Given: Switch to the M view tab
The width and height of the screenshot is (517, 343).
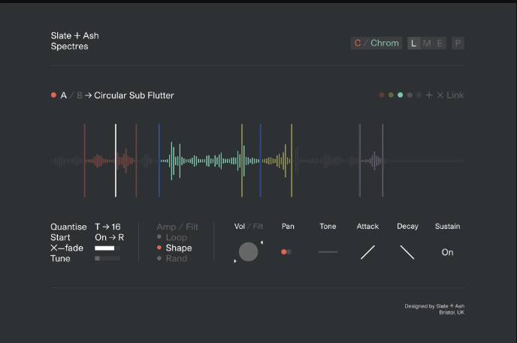Looking at the screenshot, I should (427, 44).
